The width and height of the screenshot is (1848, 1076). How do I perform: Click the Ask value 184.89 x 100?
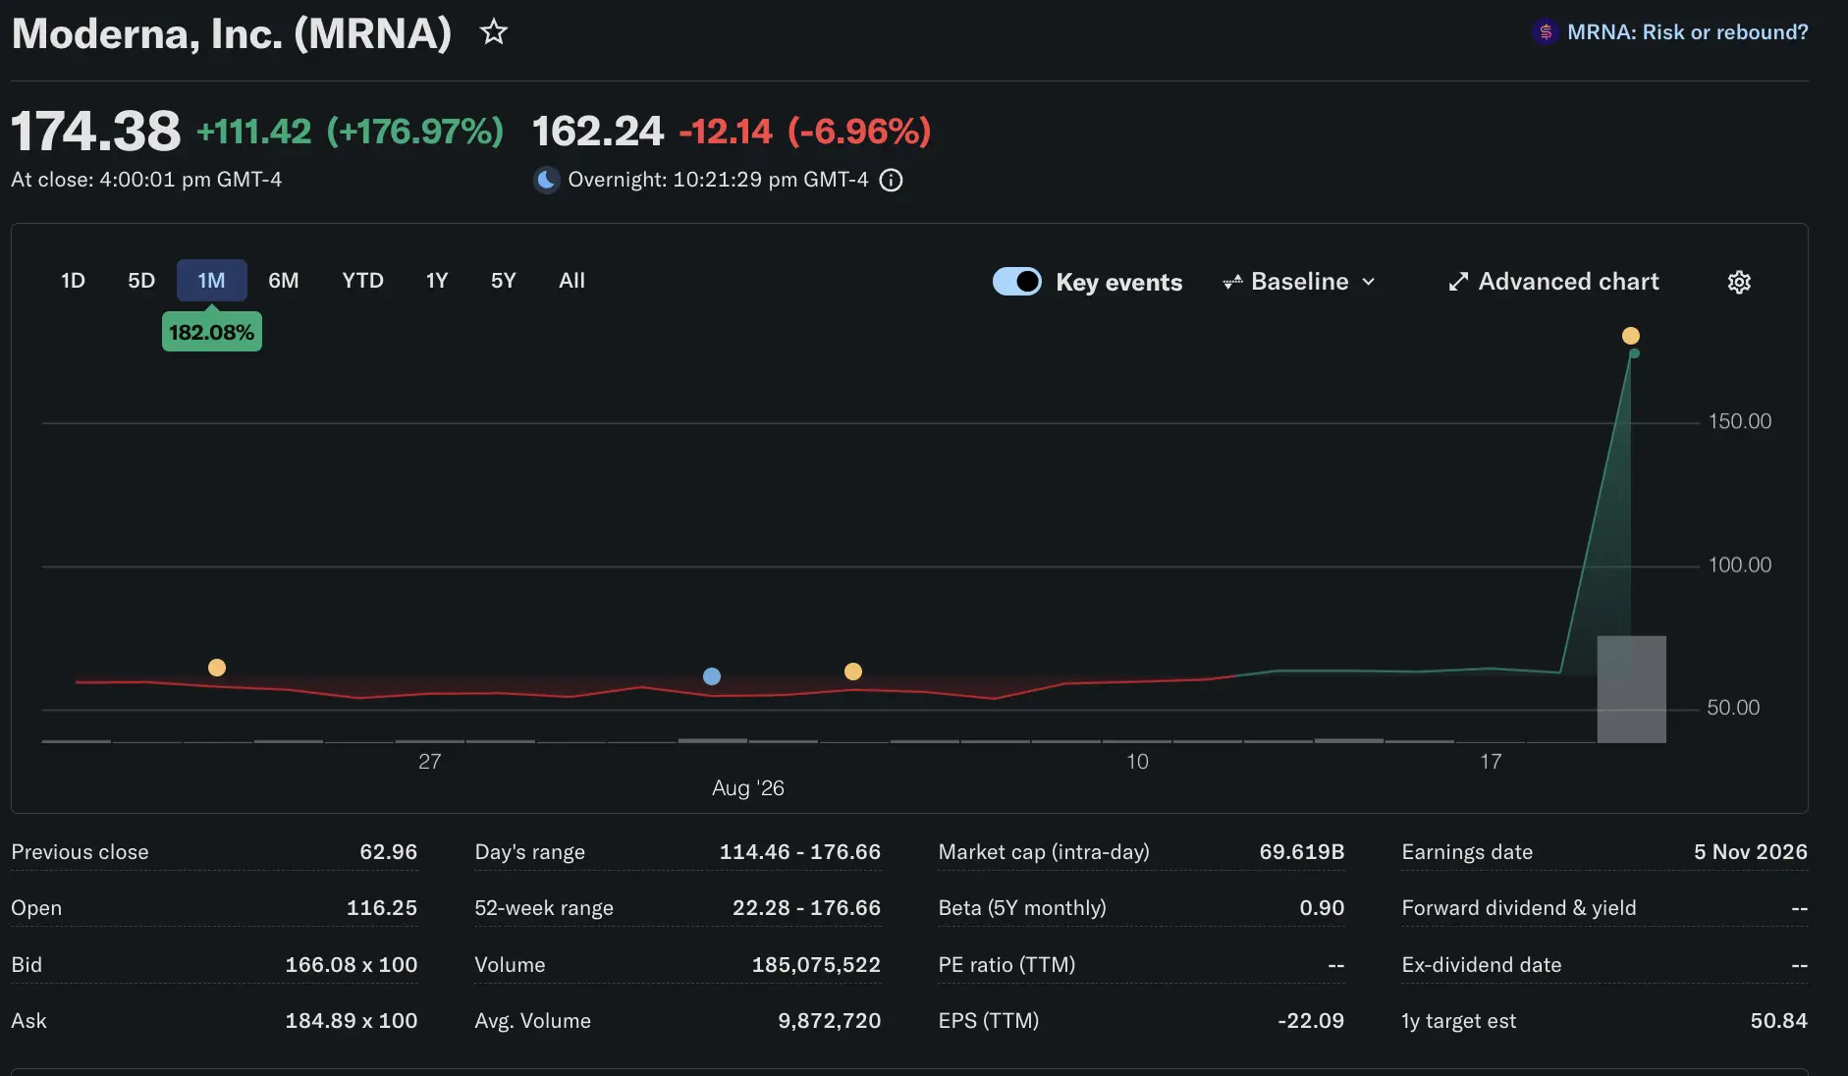point(352,1021)
